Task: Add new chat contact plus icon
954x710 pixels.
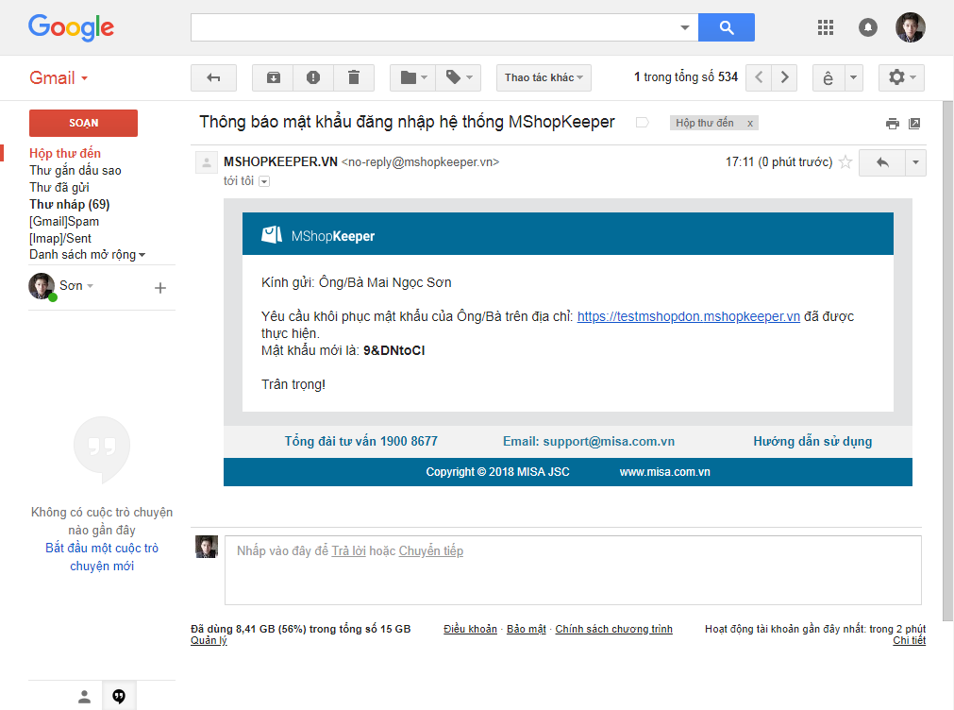Action: click(x=160, y=287)
